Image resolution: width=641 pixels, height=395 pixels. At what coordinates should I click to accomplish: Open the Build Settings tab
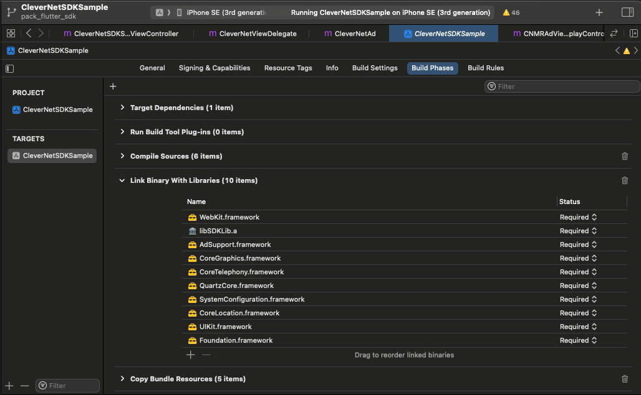(375, 68)
